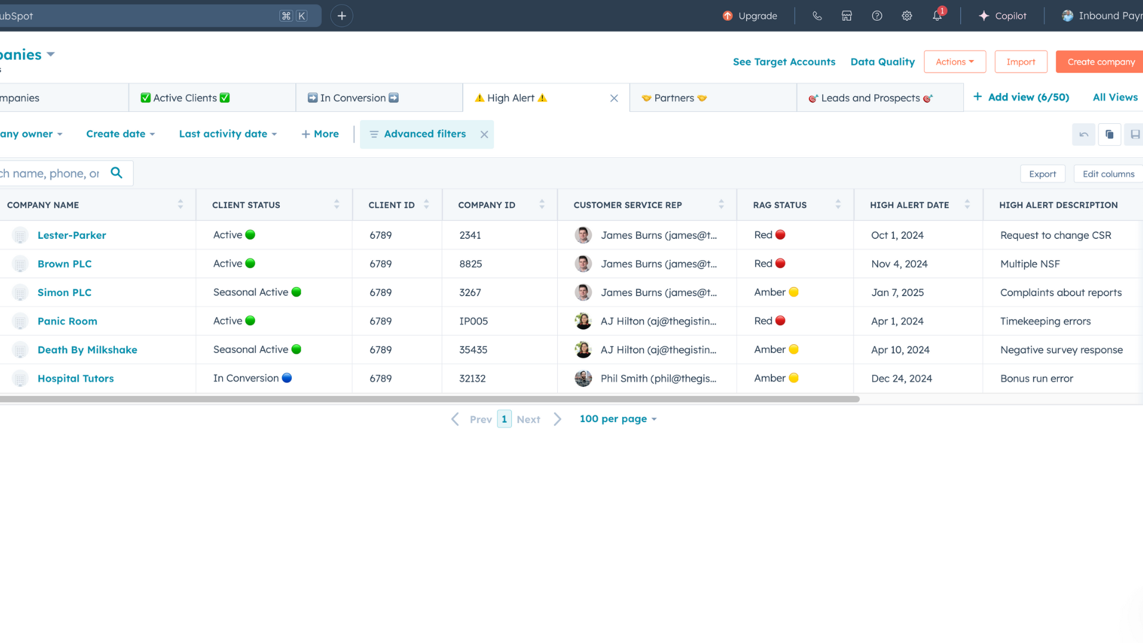Open the notifications bell
This screenshot has width=1143, height=643.
pos(937,16)
